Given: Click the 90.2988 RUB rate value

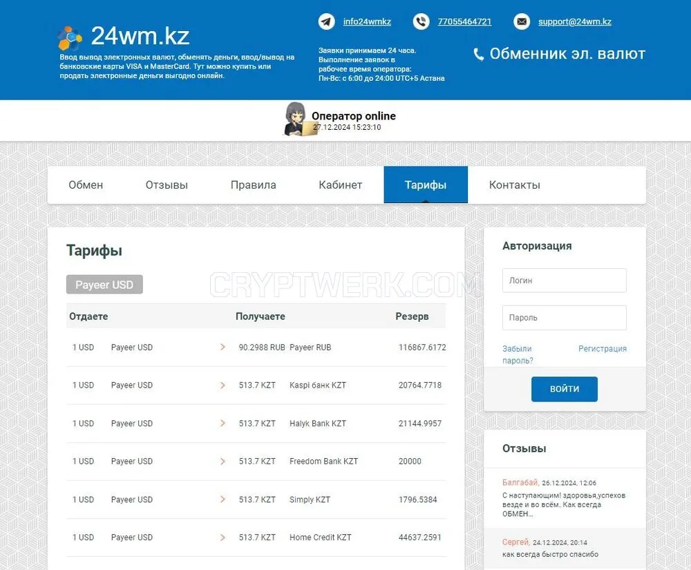Looking at the screenshot, I should click(x=262, y=347).
